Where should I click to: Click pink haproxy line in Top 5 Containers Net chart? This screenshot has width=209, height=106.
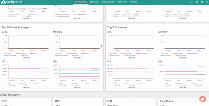pos(185,72)
